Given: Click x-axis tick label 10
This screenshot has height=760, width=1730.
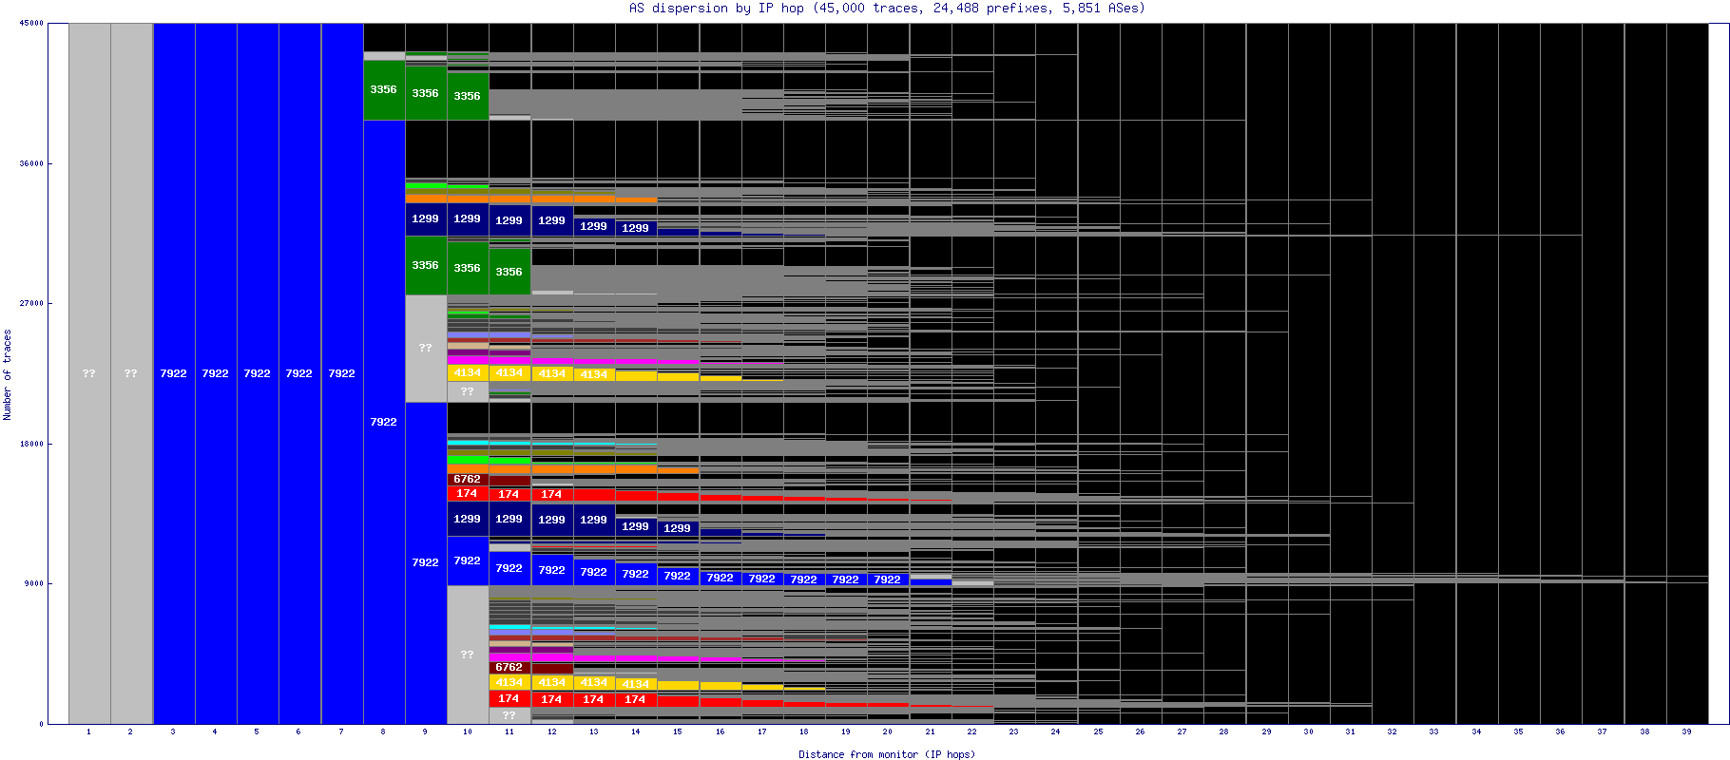Looking at the screenshot, I should point(468,731).
